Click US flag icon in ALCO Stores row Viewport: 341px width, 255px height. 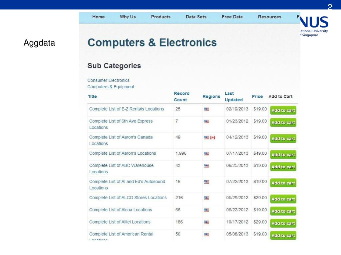coord(206,198)
